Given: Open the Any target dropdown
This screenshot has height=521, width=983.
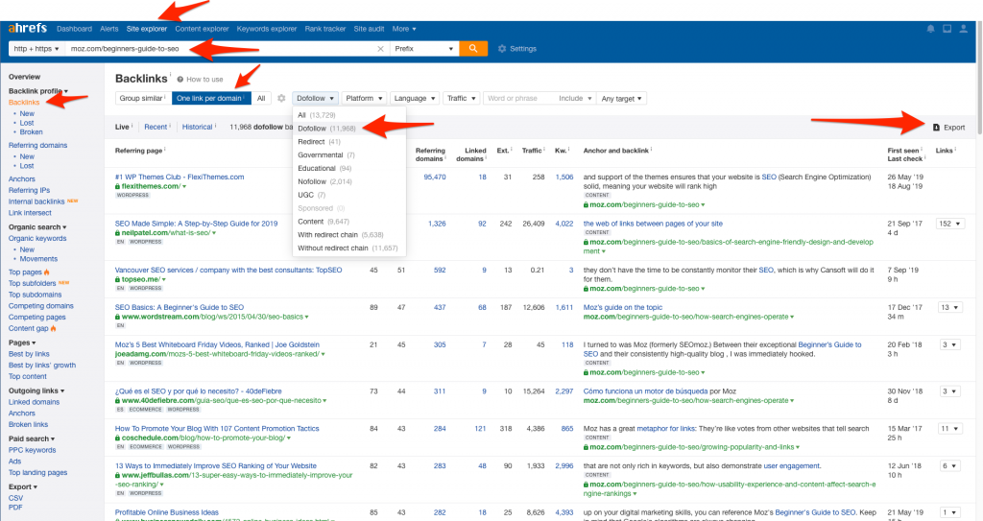Looking at the screenshot, I should 621,99.
